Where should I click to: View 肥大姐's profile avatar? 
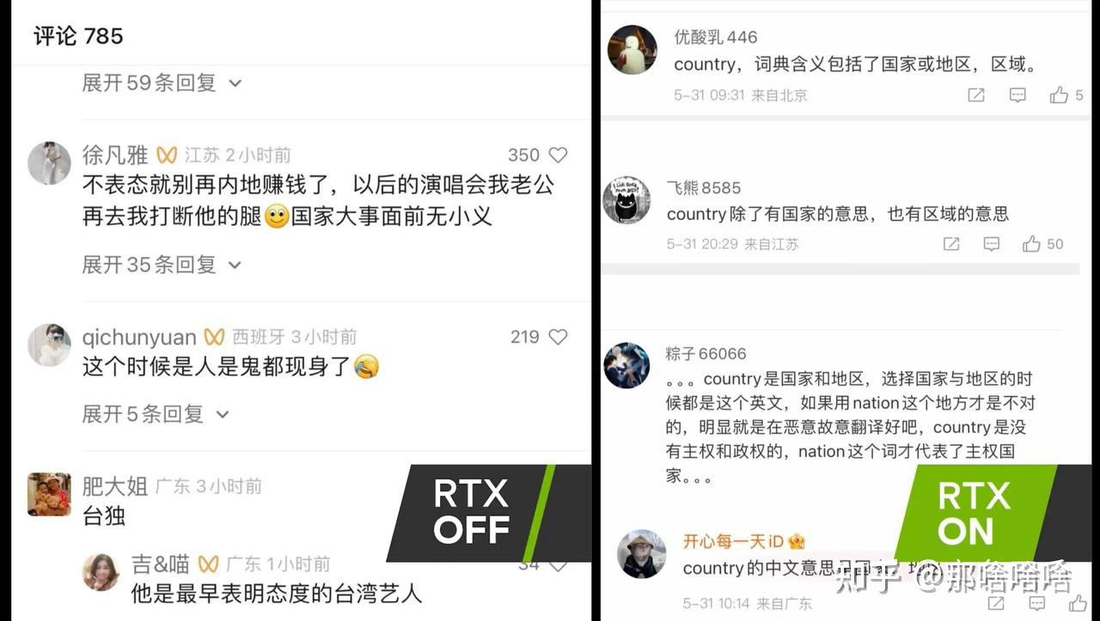point(49,494)
